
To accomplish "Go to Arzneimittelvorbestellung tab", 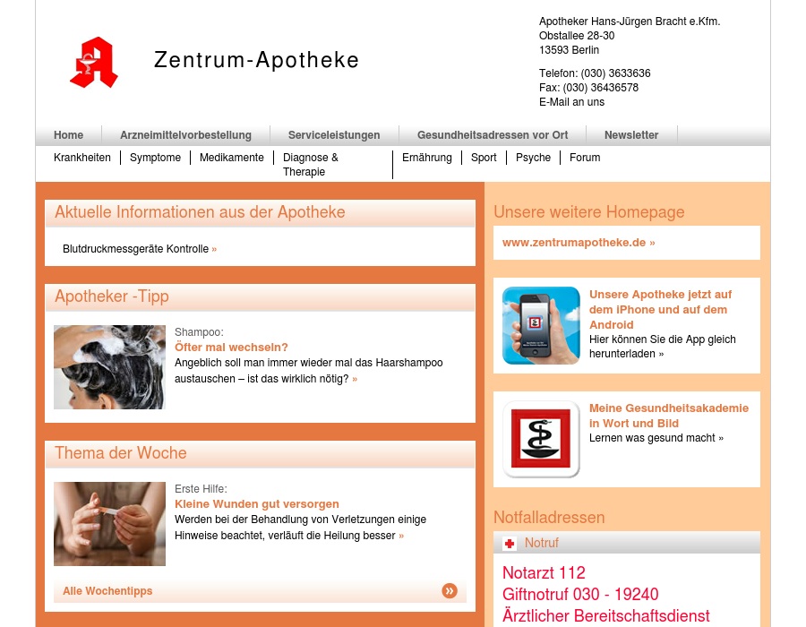I will (x=185, y=135).
